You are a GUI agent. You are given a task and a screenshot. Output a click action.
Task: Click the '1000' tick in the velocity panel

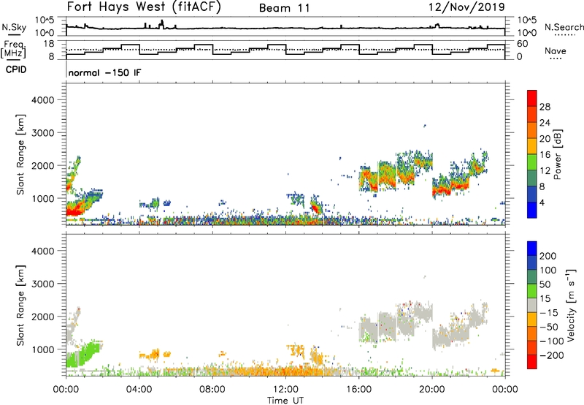(x=43, y=349)
